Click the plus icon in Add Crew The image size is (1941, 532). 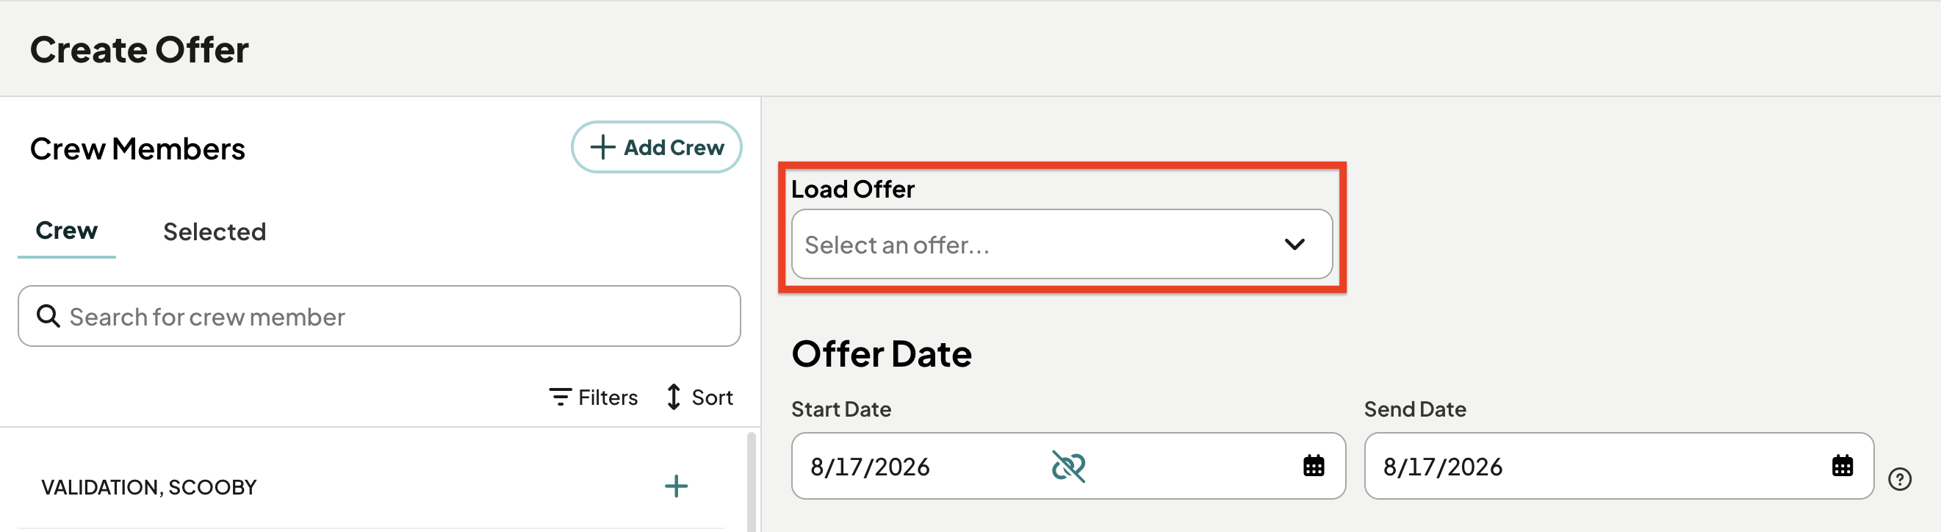[x=602, y=147]
